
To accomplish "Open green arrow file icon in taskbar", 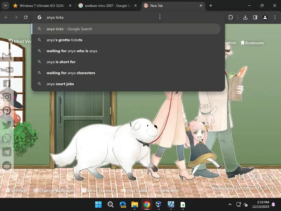I will [183, 204].
